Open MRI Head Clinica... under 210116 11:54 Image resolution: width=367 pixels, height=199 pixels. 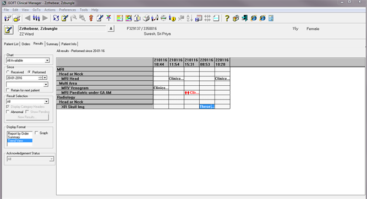pos(176,79)
